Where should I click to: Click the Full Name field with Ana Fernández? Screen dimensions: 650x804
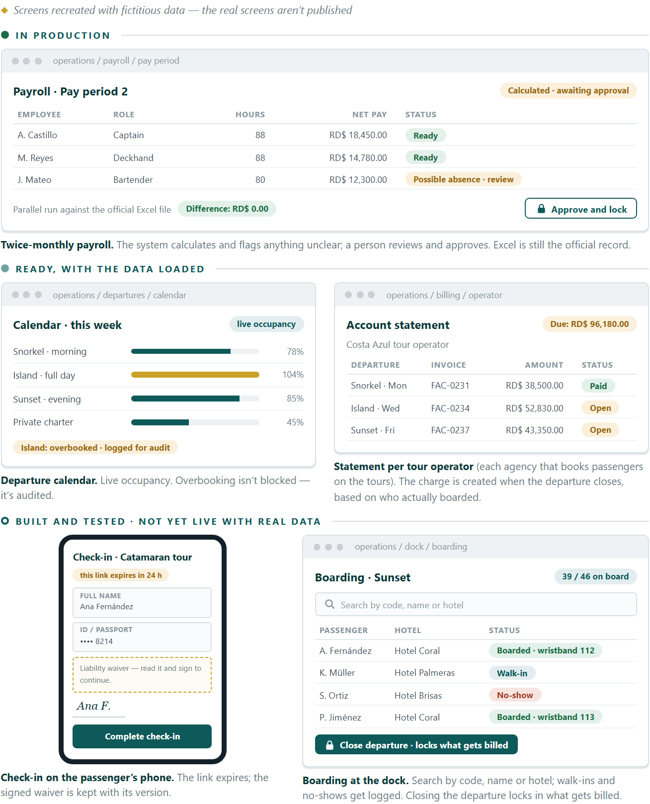point(142,602)
